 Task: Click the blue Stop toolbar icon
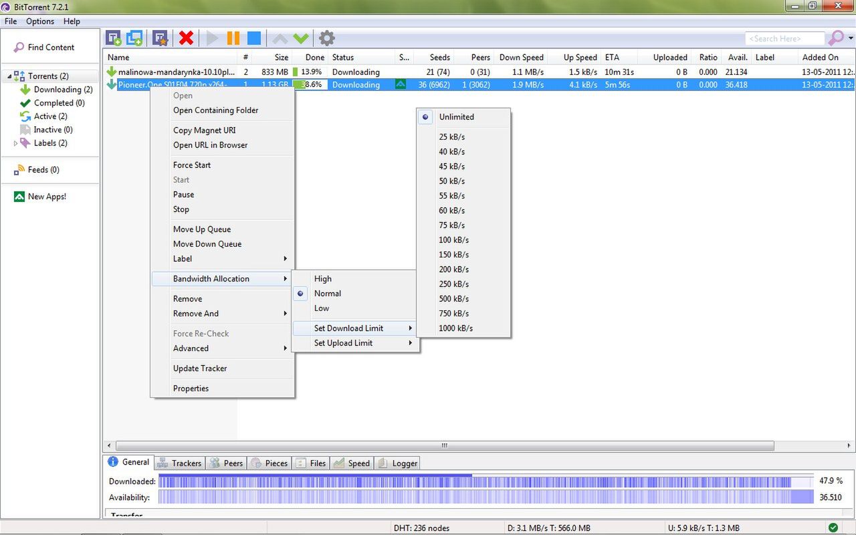tap(254, 38)
